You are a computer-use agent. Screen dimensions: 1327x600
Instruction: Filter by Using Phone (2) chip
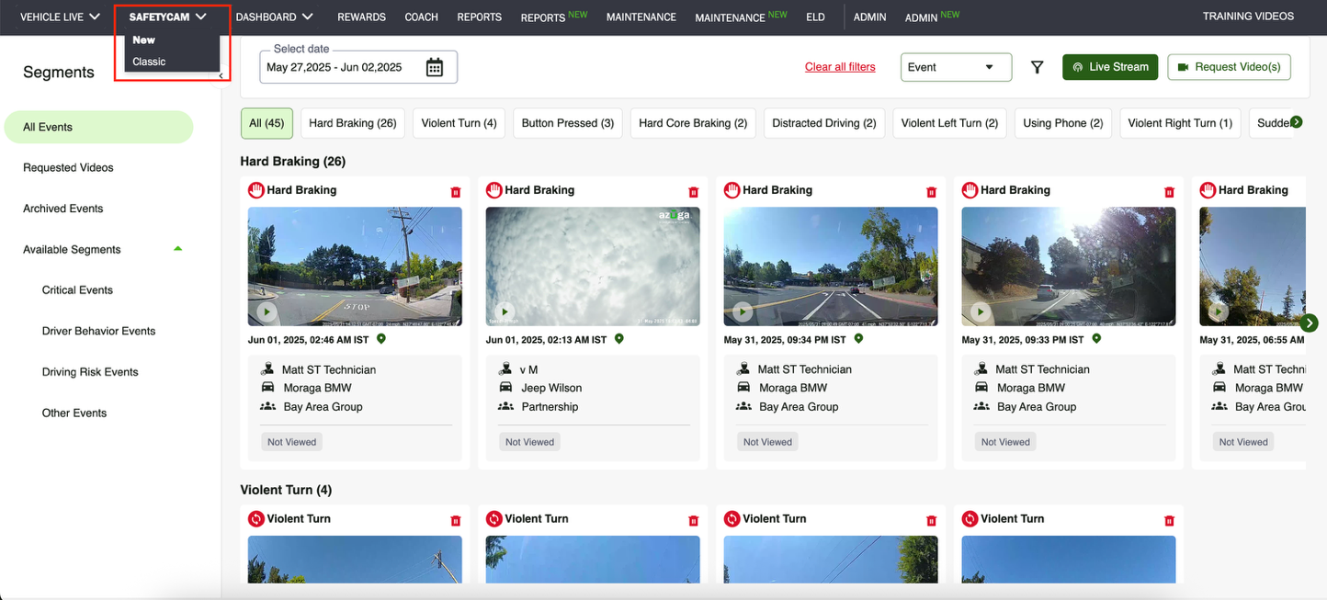[x=1063, y=123]
